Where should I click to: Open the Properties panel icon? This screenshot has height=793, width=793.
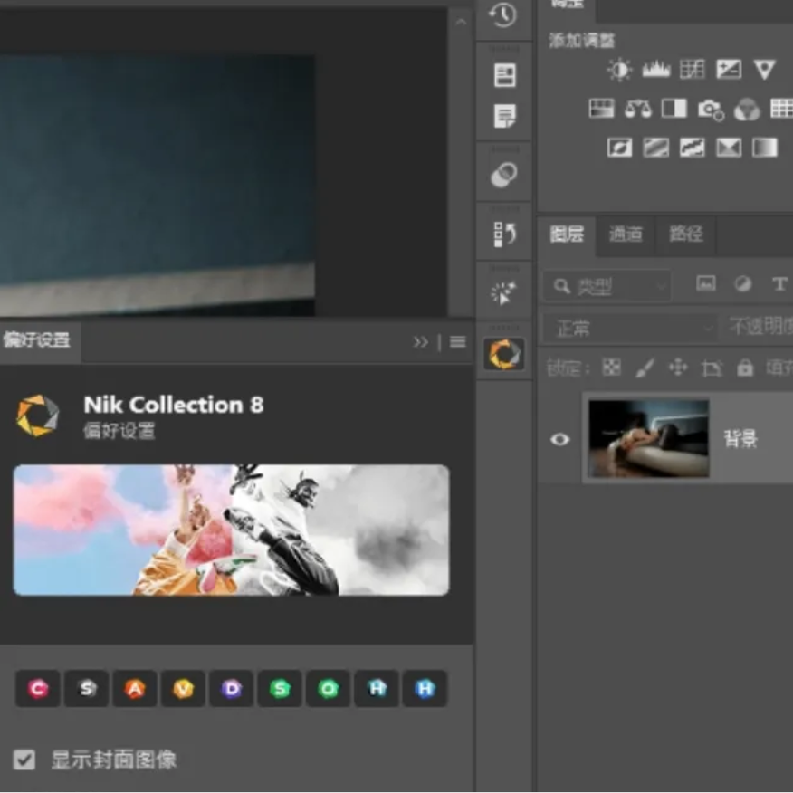click(x=504, y=75)
